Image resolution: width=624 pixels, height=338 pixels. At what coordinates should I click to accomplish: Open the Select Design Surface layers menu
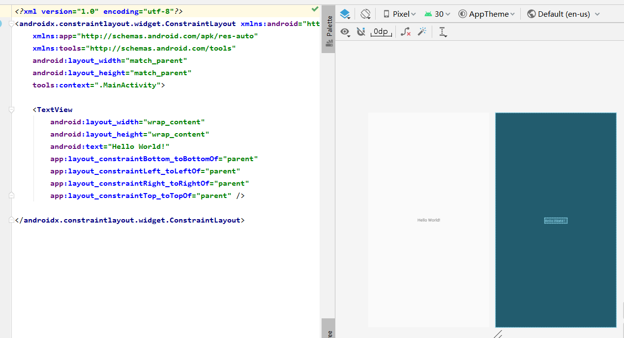[345, 14]
